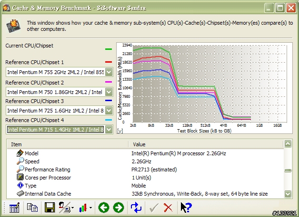
Task: Select the Type list row
Action: click(145, 186)
